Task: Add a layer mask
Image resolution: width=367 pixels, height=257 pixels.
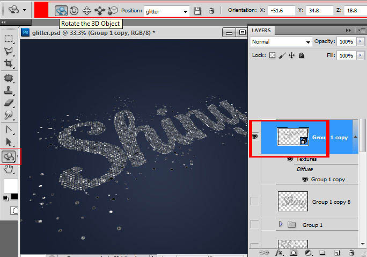Action: point(293,253)
